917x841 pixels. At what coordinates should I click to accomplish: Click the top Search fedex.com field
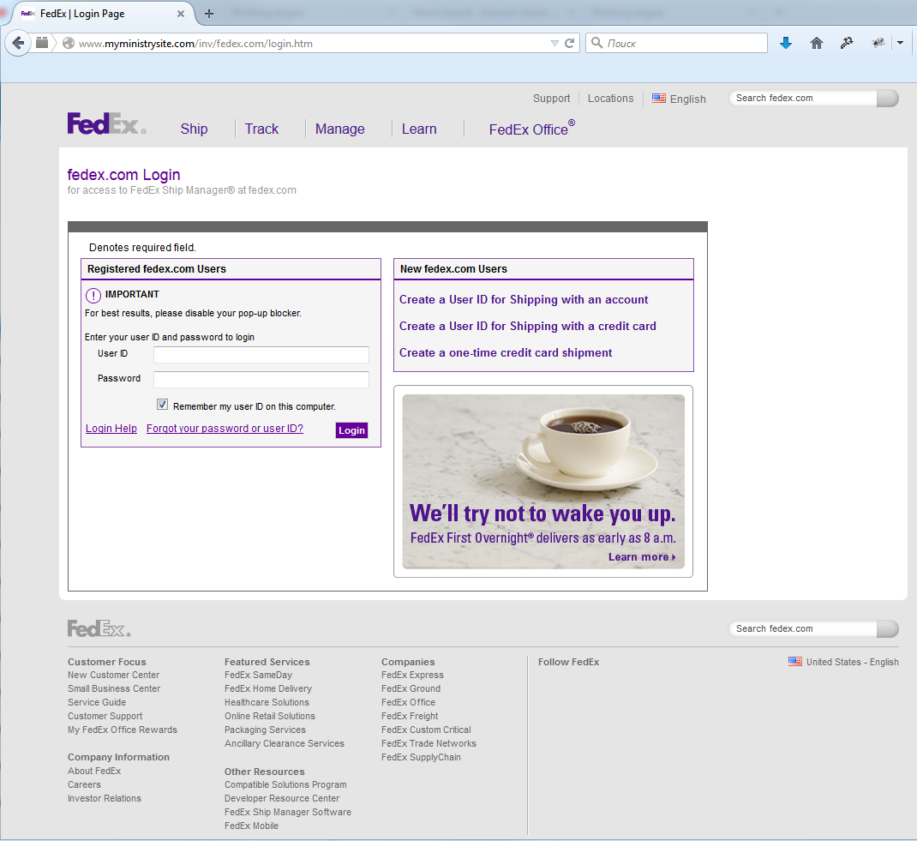click(x=802, y=99)
